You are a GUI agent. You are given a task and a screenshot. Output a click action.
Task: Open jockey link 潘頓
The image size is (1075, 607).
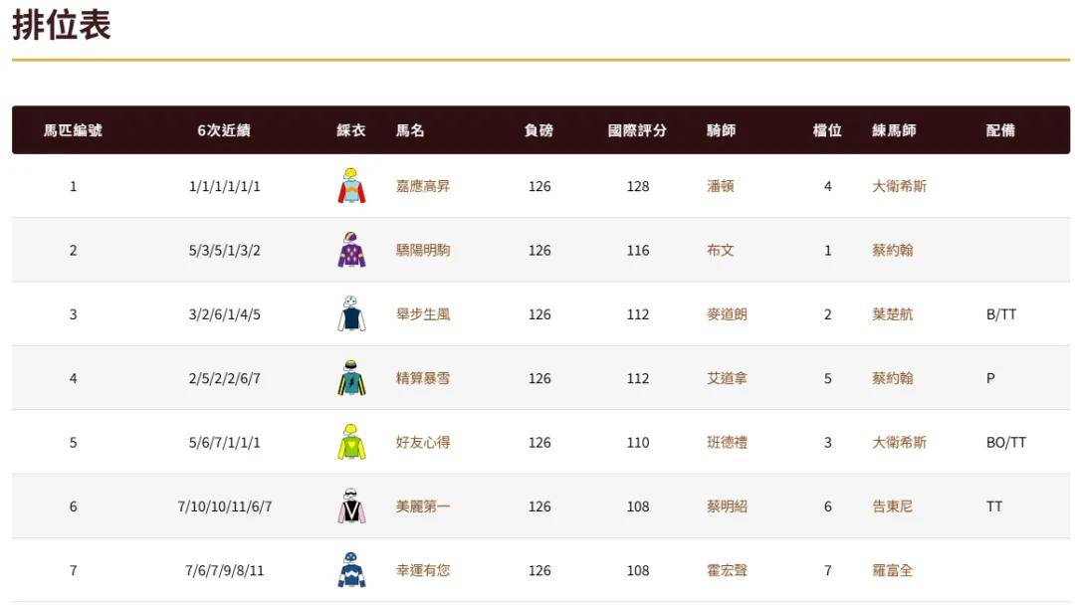click(x=721, y=186)
